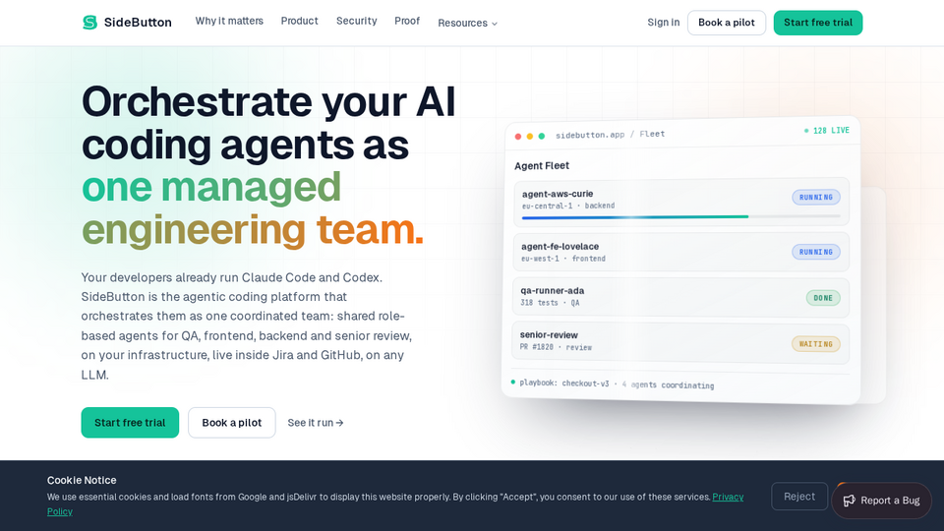Click Start free trial button in header
This screenshot has width=944, height=531.
point(817,23)
